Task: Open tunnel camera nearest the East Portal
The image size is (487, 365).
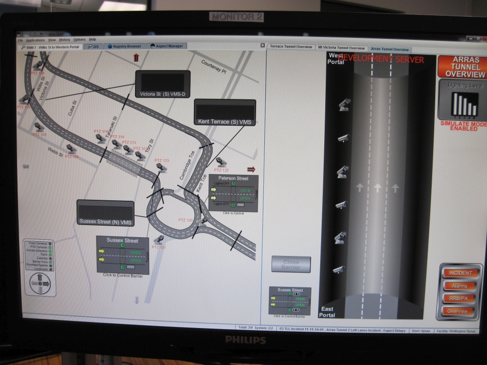Action: [338, 270]
